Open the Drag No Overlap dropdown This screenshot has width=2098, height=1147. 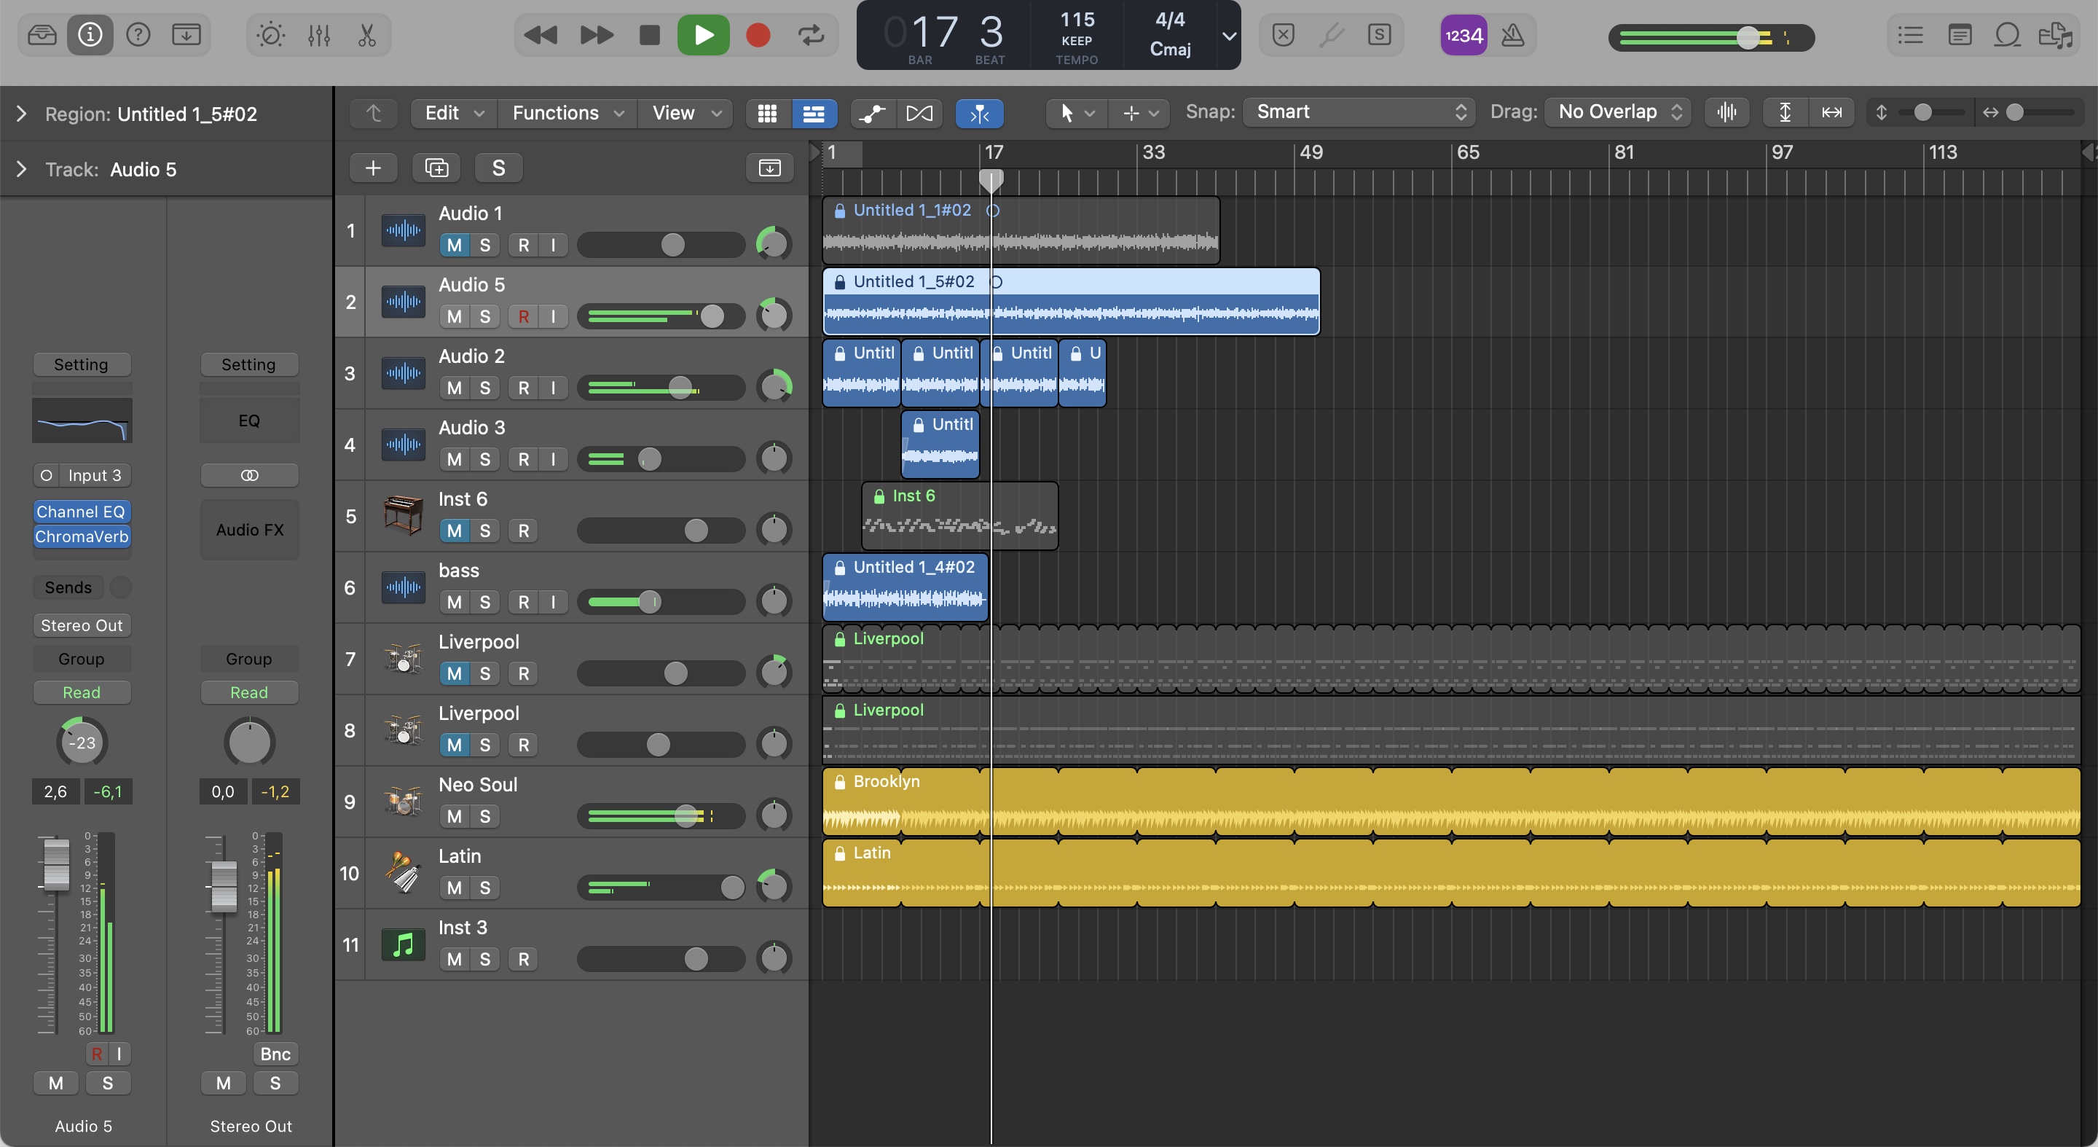point(1617,112)
